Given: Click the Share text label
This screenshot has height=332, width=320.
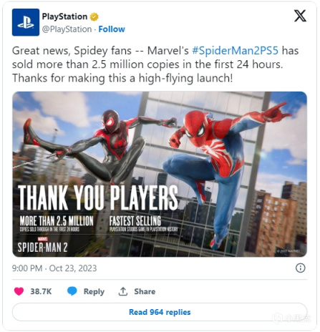Looking at the screenshot, I should (x=145, y=291).
